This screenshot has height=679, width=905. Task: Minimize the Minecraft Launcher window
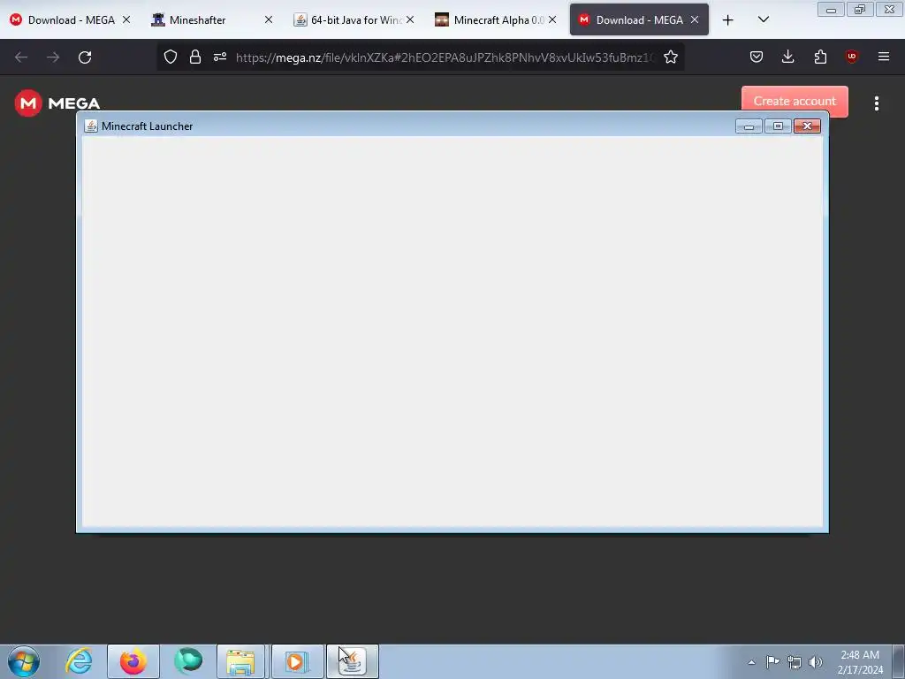(749, 126)
